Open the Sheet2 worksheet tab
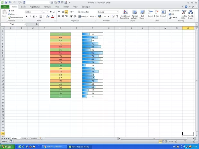Screen dimensions: 199x149 (x=24, y=138)
